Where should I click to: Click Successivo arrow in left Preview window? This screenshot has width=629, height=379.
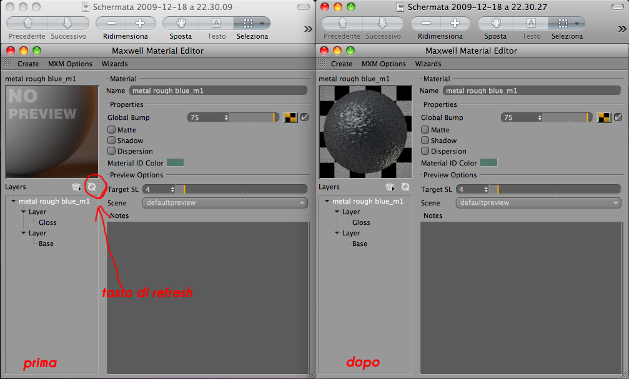pos(68,23)
